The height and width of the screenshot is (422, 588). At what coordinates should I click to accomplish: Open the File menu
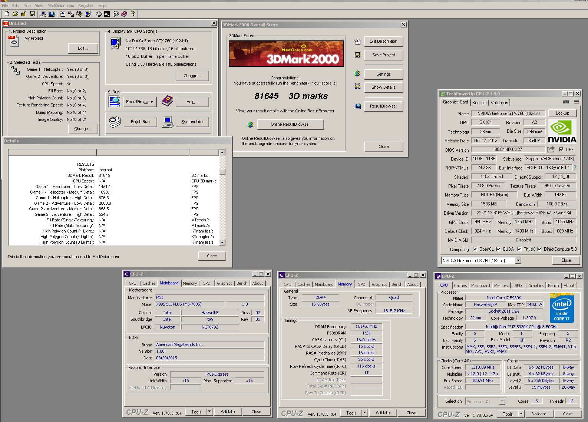coord(5,6)
